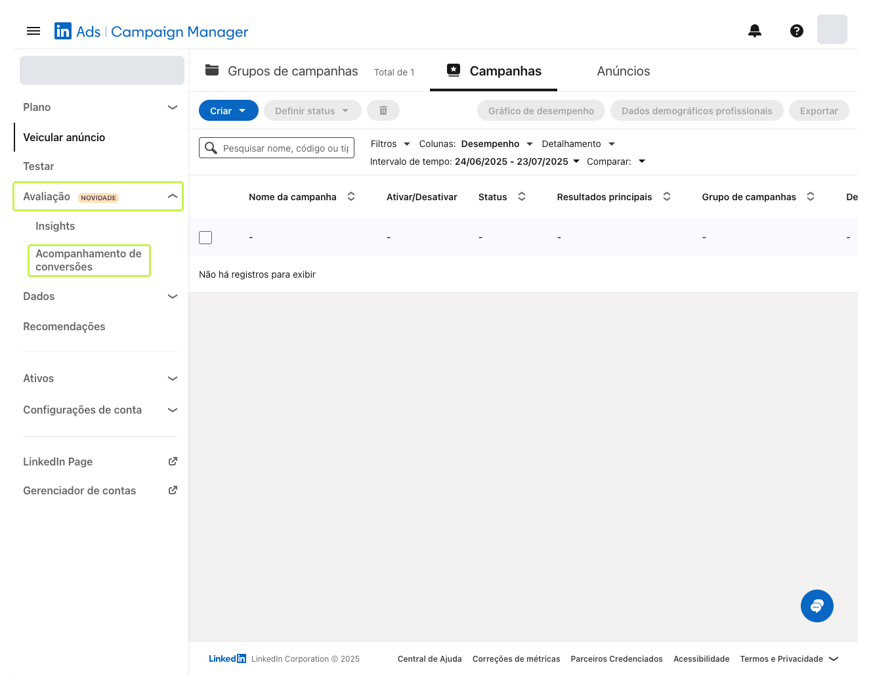The image size is (871, 688).
Task: Click Dados demográficos profissionais button
Action: tap(697, 111)
